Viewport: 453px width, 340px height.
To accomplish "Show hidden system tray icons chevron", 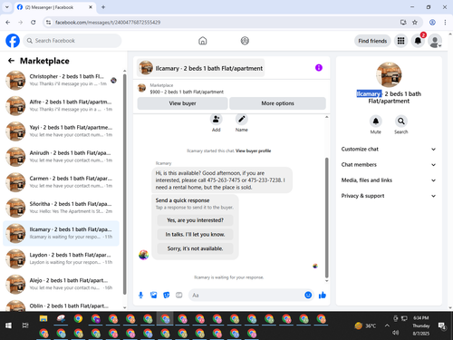I will click(x=387, y=325).
